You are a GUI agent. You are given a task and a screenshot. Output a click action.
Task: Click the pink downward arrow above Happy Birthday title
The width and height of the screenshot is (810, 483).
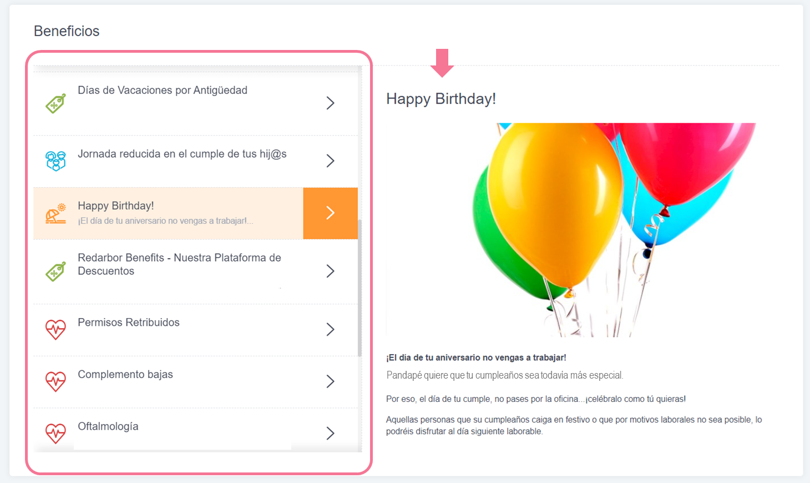[x=442, y=63]
